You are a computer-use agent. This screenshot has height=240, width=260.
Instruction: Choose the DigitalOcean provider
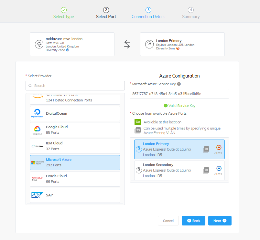[x=75, y=113]
